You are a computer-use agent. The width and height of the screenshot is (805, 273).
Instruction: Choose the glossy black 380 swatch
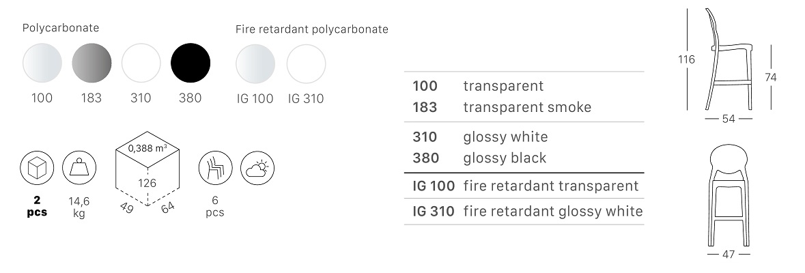point(190,63)
